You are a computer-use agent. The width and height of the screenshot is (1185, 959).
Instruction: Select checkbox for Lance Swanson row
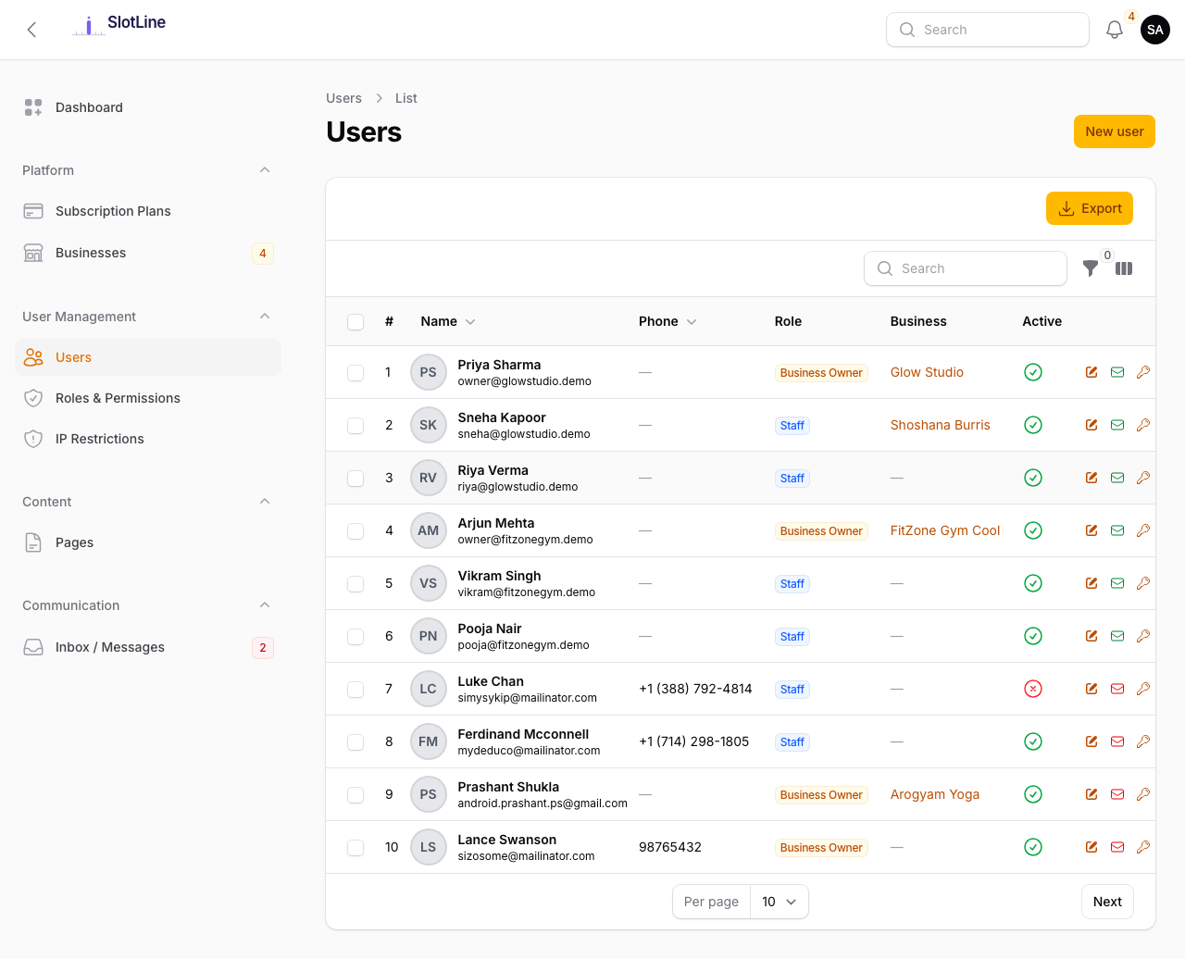[355, 848]
